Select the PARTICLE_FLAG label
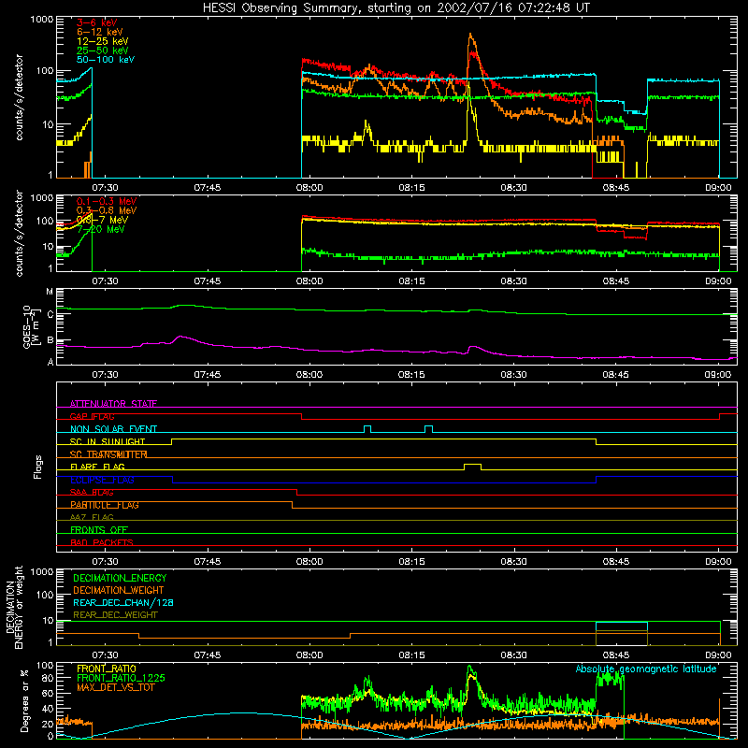748x748 pixels. pyautogui.click(x=105, y=505)
